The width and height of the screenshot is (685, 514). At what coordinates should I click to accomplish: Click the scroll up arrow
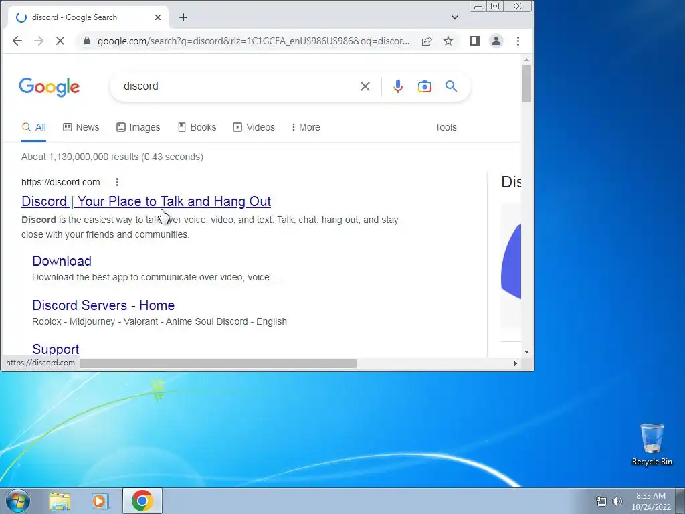click(x=526, y=60)
